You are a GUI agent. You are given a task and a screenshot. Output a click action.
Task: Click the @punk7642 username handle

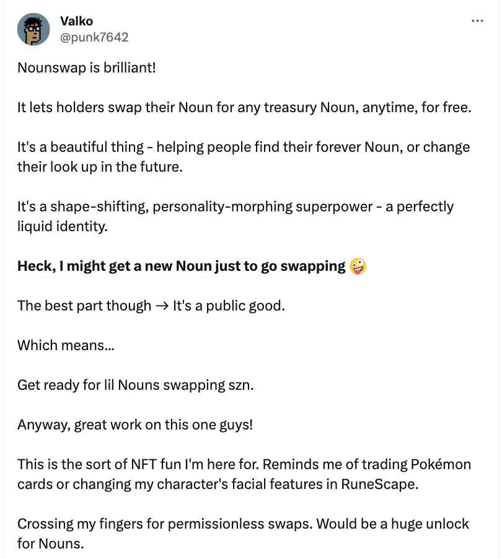tap(94, 37)
